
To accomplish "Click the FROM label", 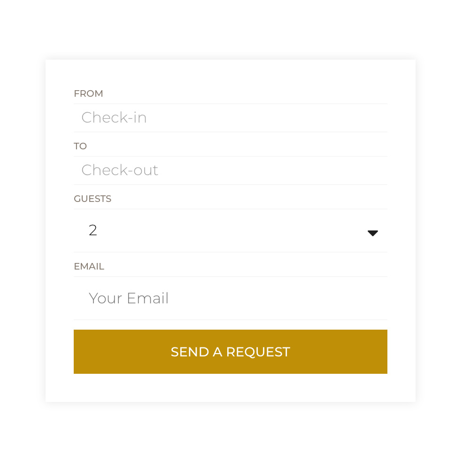I will [x=88, y=93].
